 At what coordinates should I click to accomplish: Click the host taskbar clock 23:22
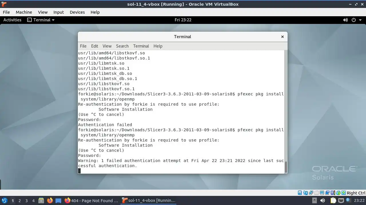tap(359, 200)
